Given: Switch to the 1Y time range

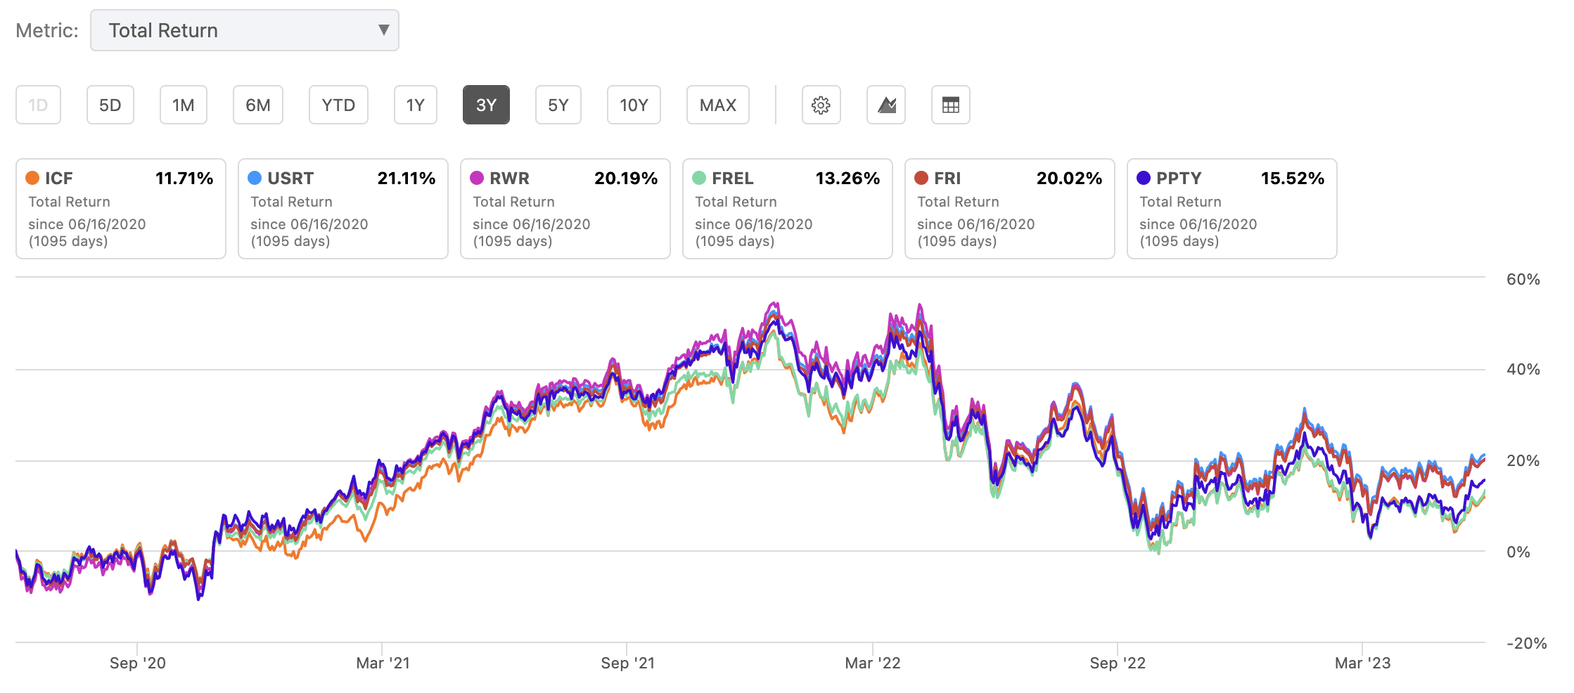Looking at the screenshot, I should point(415,104).
